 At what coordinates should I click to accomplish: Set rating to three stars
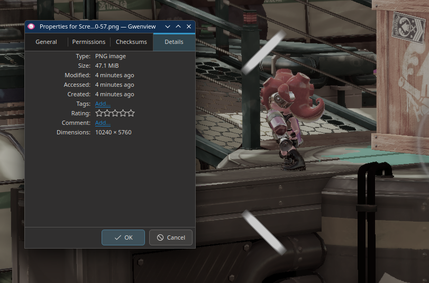pyautogui.click(x=115, y=113)
